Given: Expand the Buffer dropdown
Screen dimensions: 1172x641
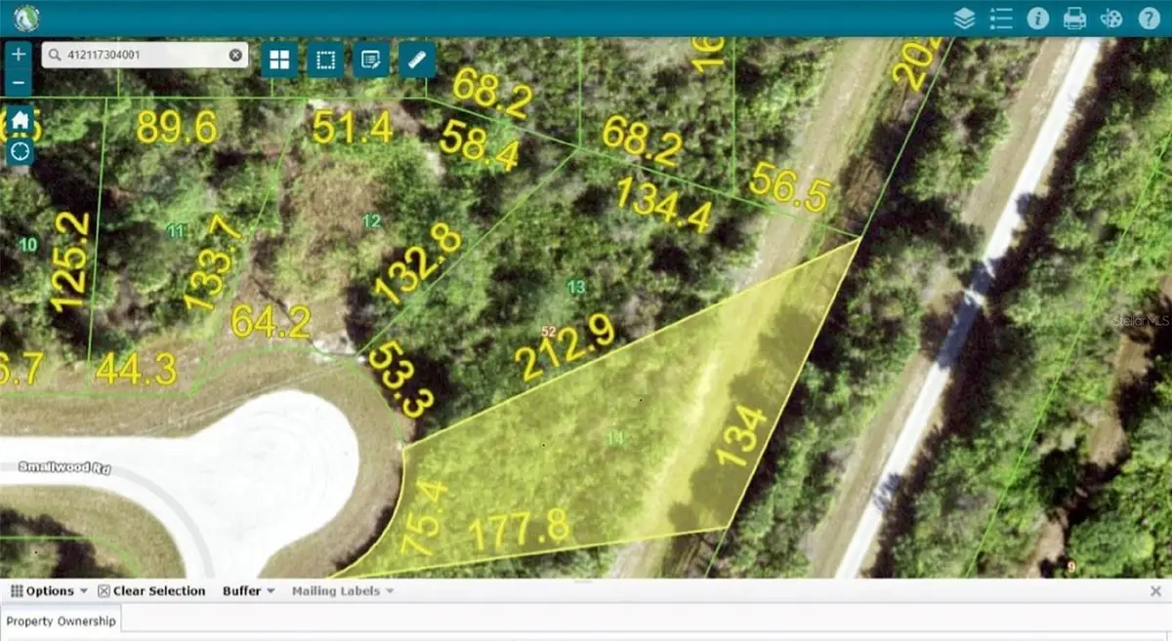Looking at the screenshot, I should tap(248, 591).
